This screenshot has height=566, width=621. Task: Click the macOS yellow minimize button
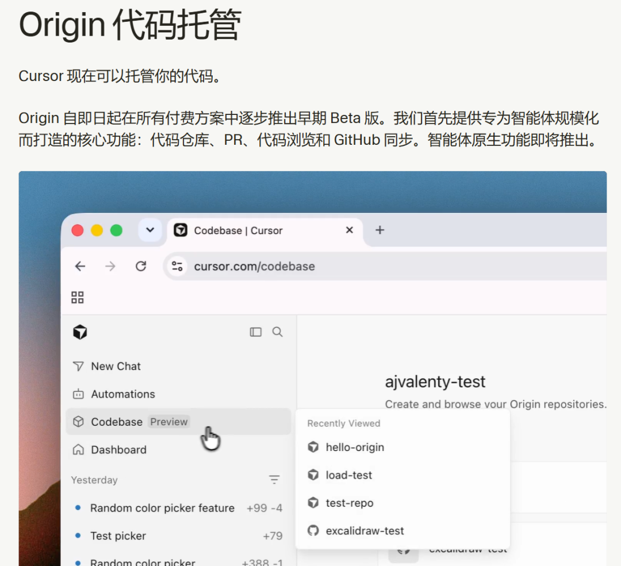[97, 230]
